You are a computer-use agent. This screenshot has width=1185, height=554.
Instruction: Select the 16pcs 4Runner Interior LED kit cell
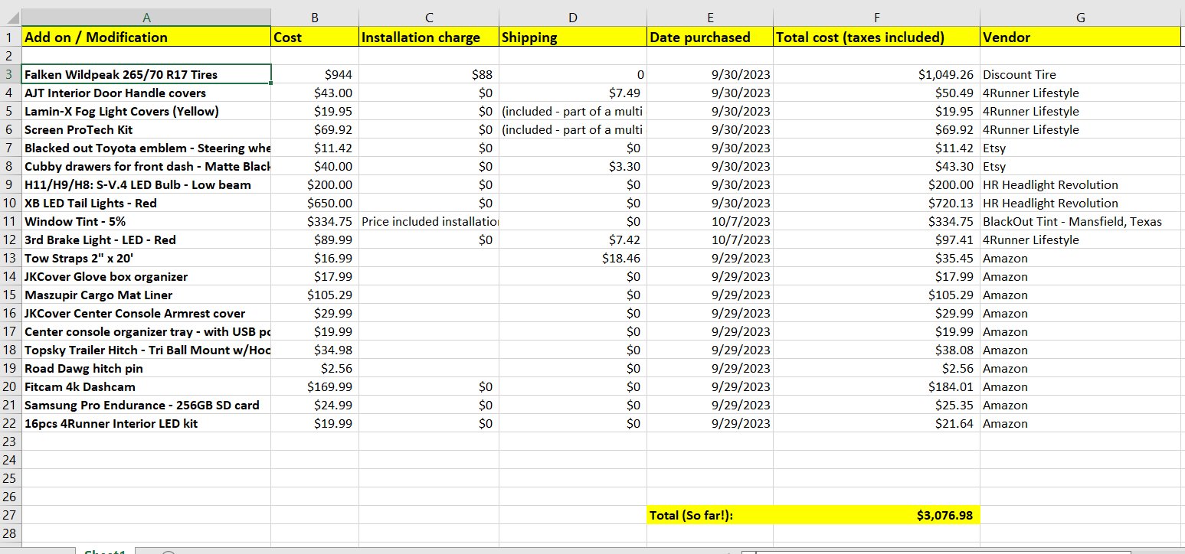click(146, 423)
